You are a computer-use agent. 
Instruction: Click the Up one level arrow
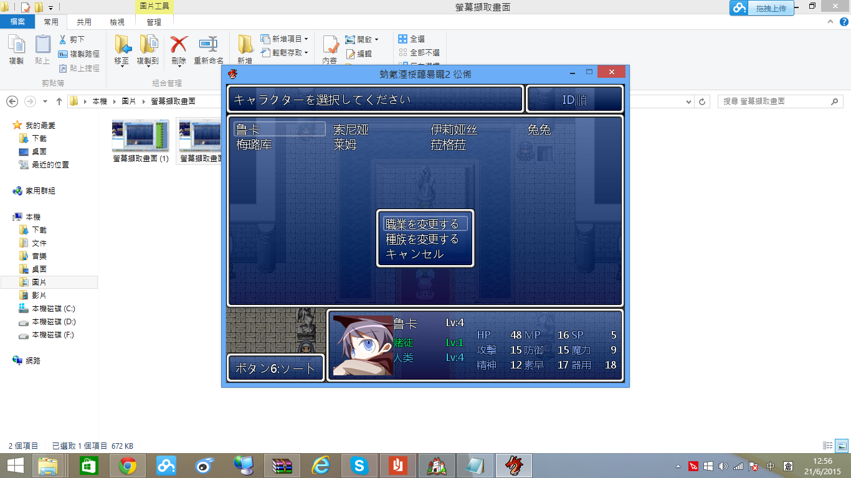click(59, 101)
